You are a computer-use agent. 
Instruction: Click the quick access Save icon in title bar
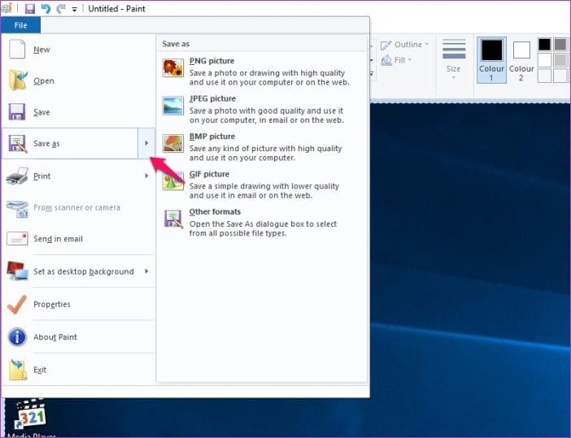pos(30,9)
